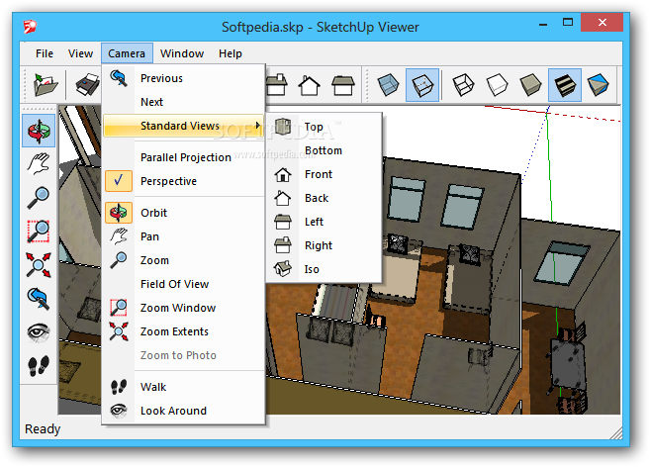Choose Next in the Camera menu

coord(183,102)
